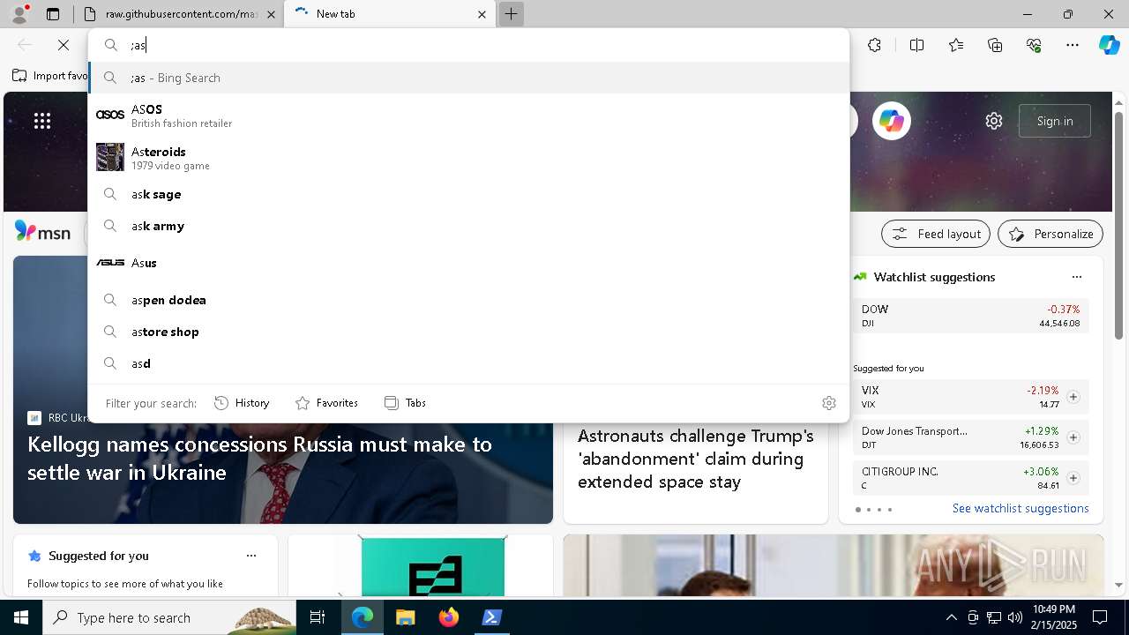Viewport: 1129px width, 635px height.
Task: Open the Astronauts challenge Trump's claim article
Action: (695, 459)
